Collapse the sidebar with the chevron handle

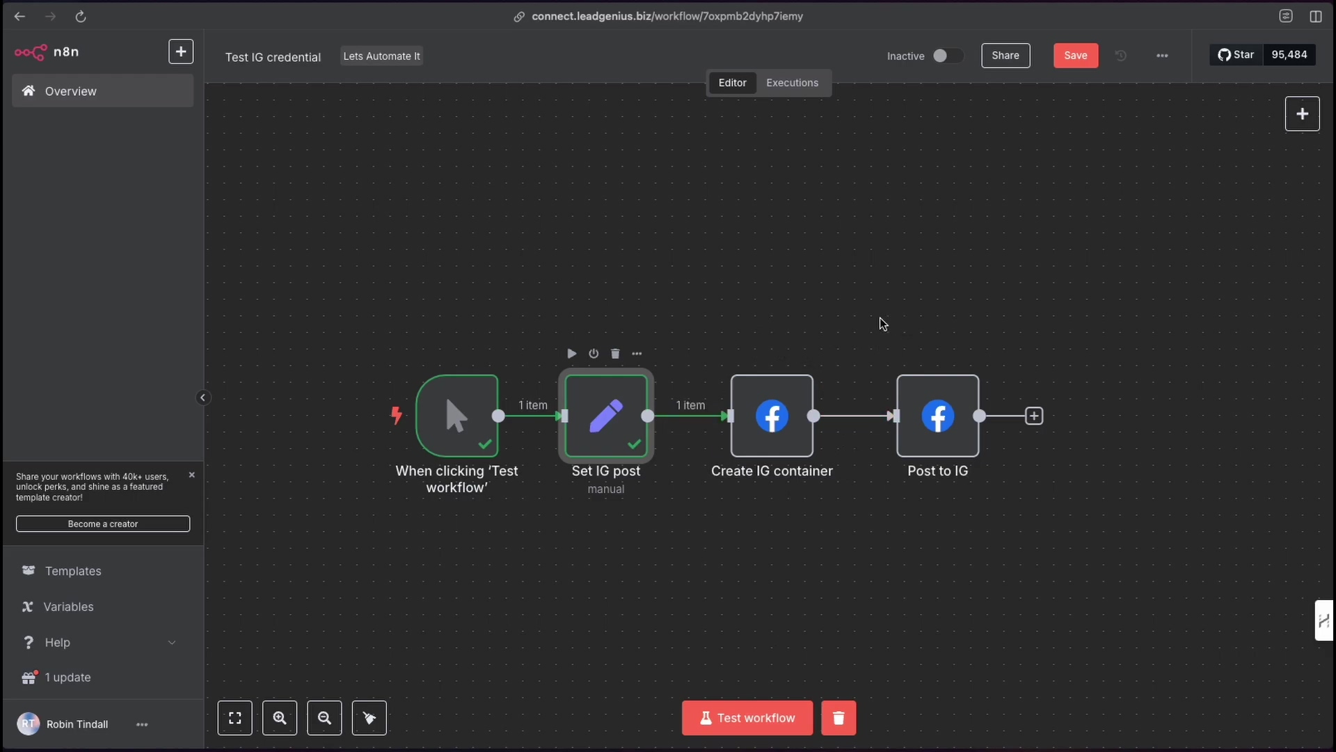202,398
